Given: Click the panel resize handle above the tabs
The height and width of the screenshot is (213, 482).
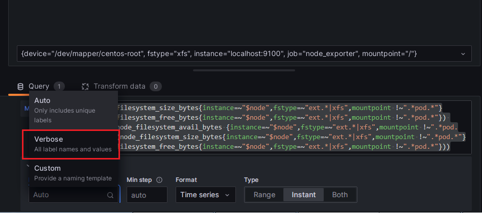Looking at the screenshot, I should 240,70.
